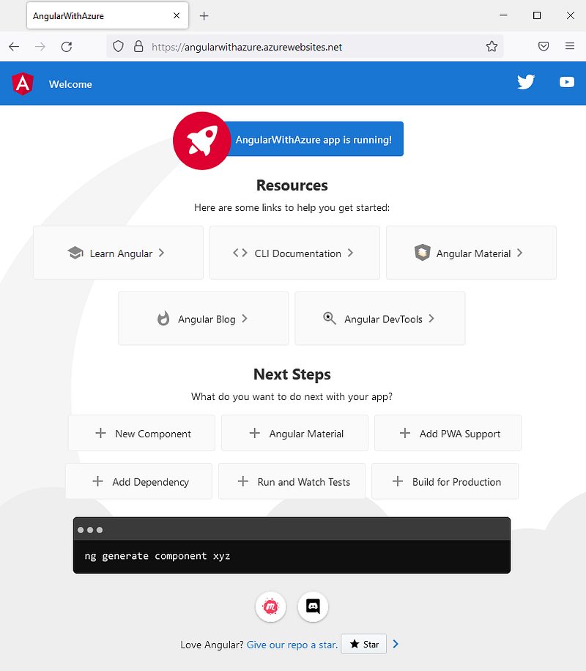This screenshot has height=671, width=586.
Task: Click the Welcome header text
Action: tap(70, 84)
